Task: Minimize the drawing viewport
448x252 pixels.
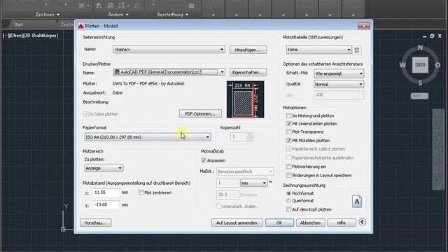Action: tap(424, 36)
